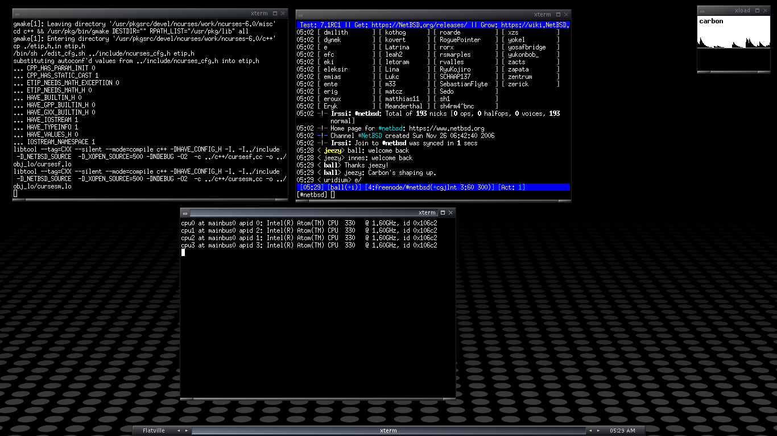Iconify the irssi xterm via left titlebar button

point(300,14)
